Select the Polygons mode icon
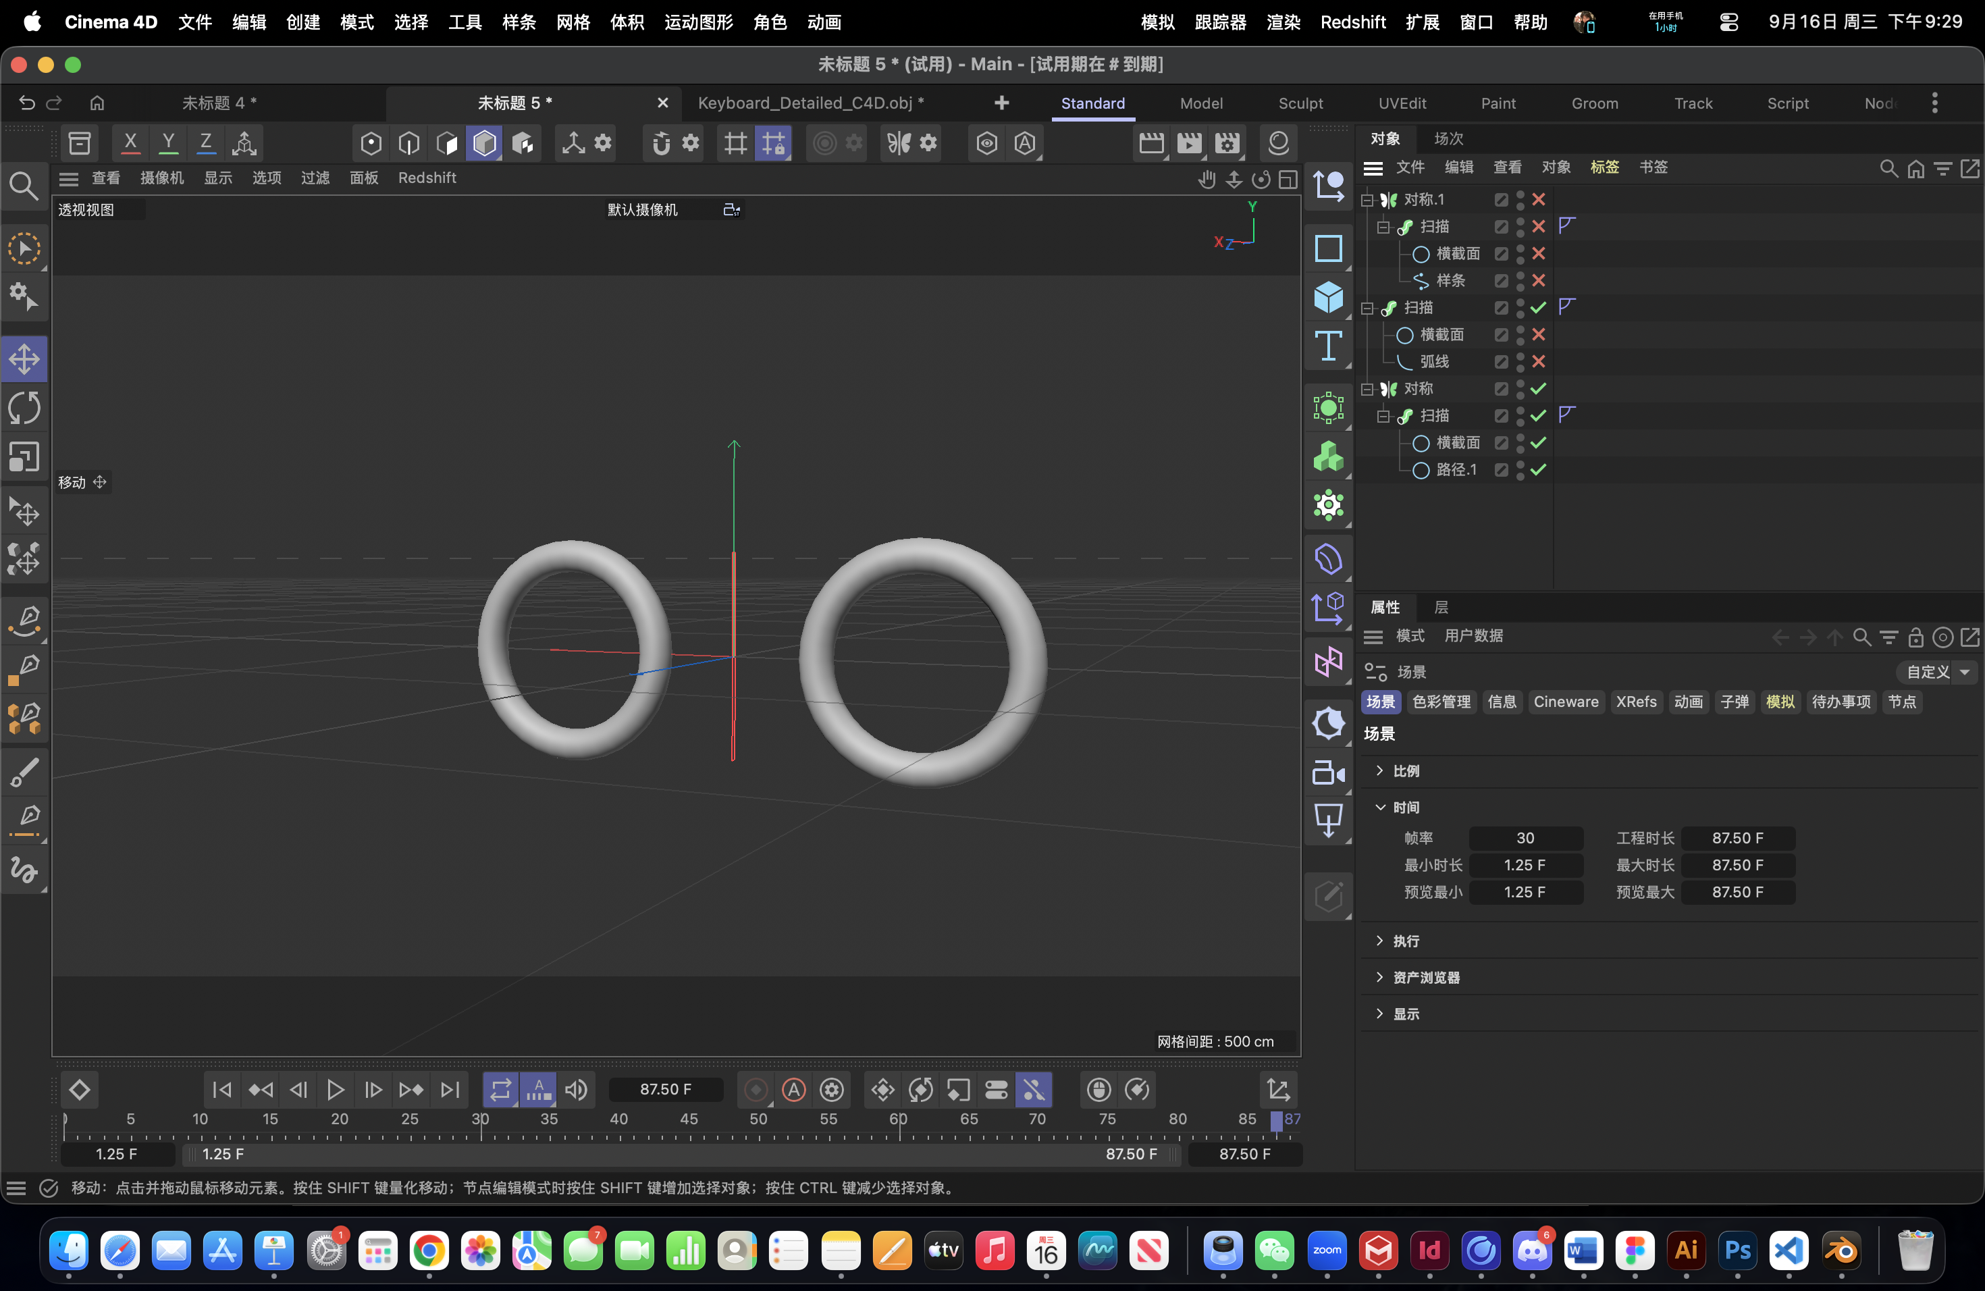Image resolution: width=1985 pixels, height=1291 pixels. [x=447, y=143]
